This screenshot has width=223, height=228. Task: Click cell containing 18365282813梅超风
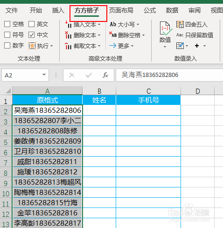click(48, 182)
